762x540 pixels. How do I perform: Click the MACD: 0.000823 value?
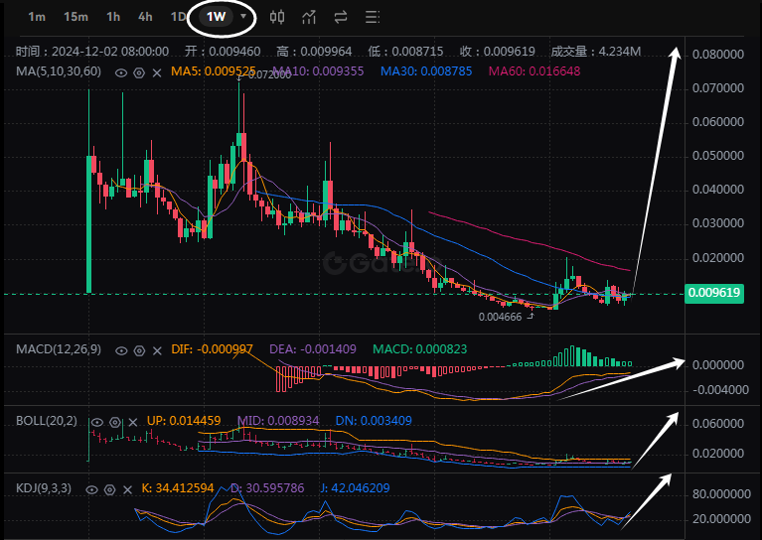tap(420, 349)
